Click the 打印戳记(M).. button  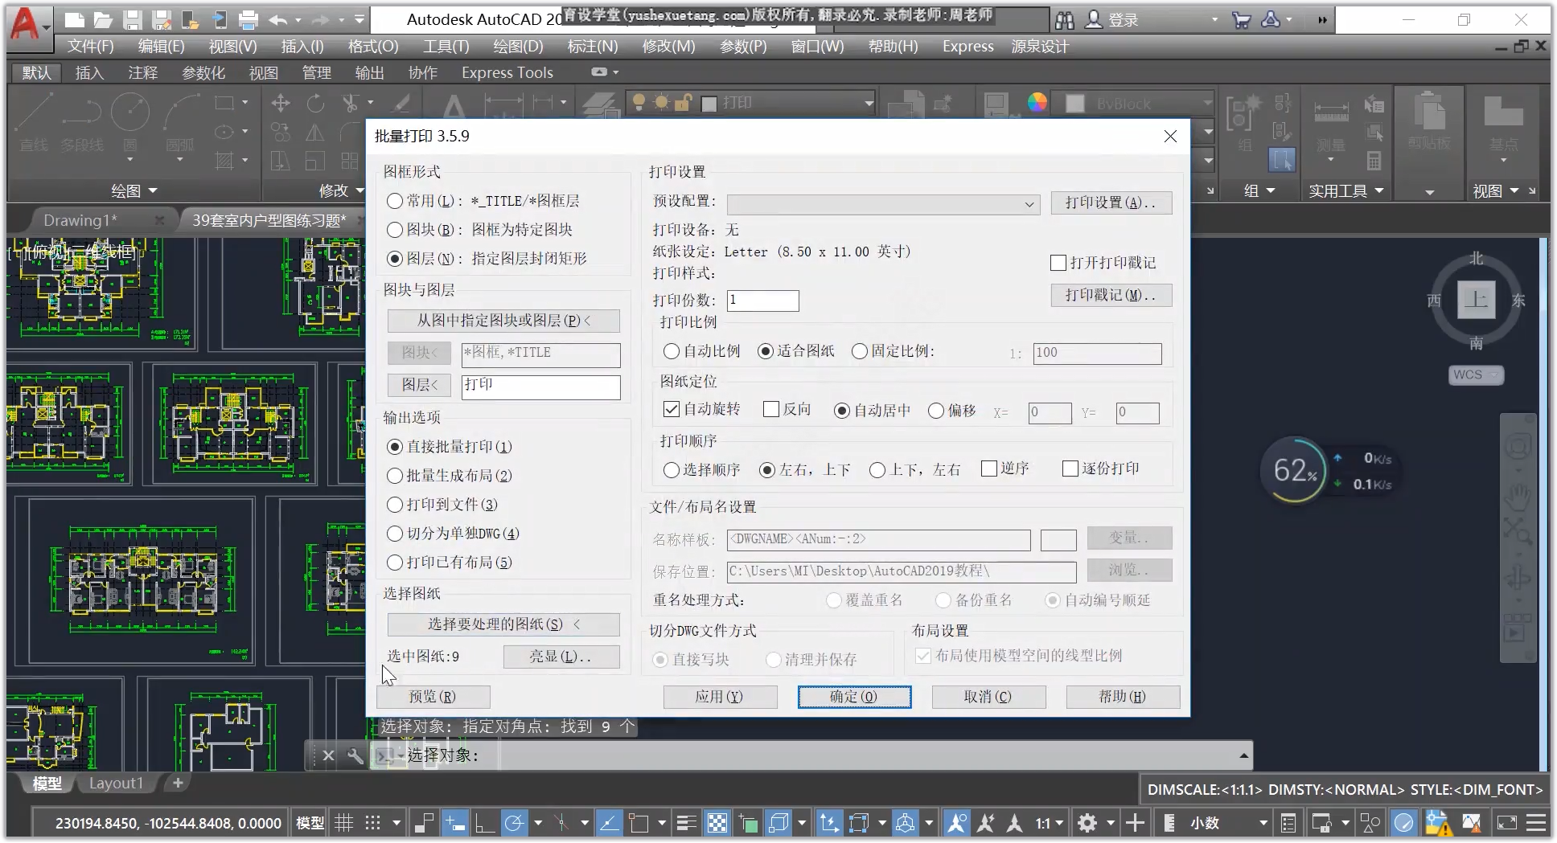(x=1111, y=295)
